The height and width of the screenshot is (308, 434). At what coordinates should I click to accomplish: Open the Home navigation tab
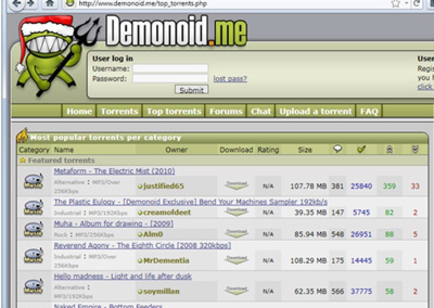[79, 111]
